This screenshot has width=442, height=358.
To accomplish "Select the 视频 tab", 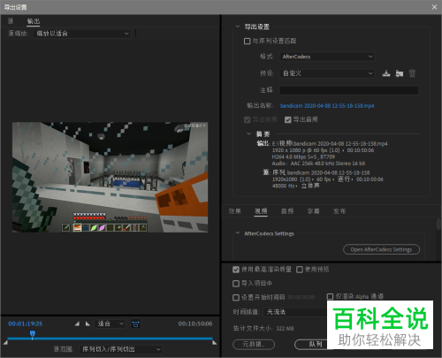I will pos(261,211).
